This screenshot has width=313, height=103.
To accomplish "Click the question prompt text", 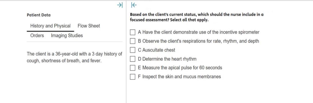I will click(x=197, y=17).
